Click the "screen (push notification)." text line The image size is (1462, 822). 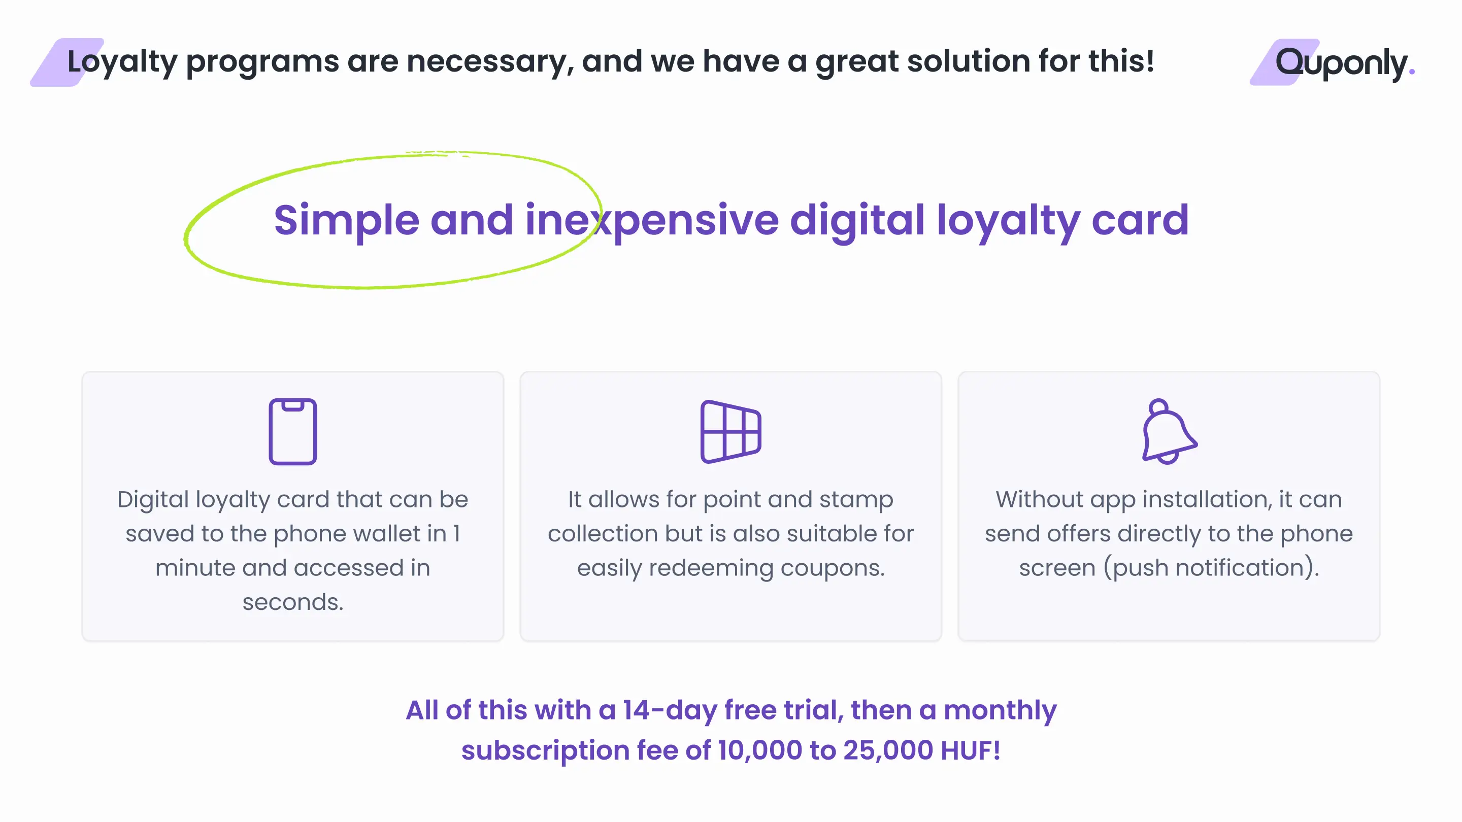[1169, 567]
